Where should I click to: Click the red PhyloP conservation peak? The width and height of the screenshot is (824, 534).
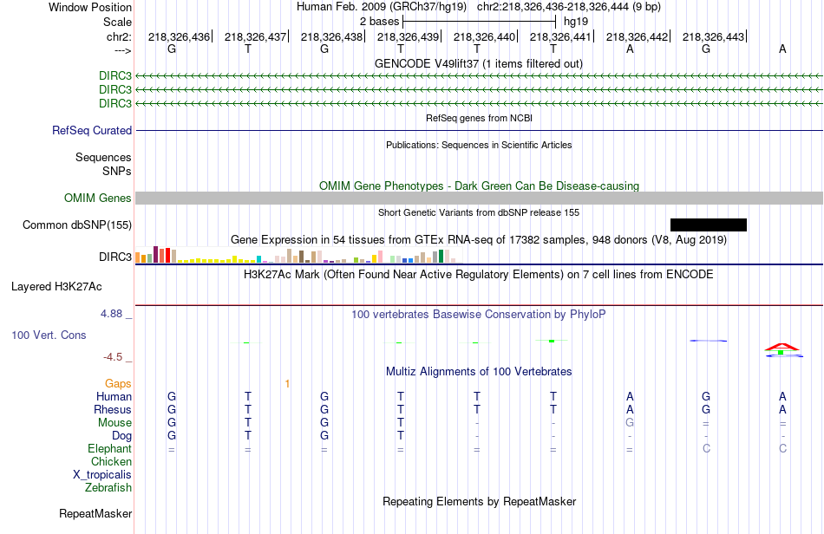pos(782,347)
